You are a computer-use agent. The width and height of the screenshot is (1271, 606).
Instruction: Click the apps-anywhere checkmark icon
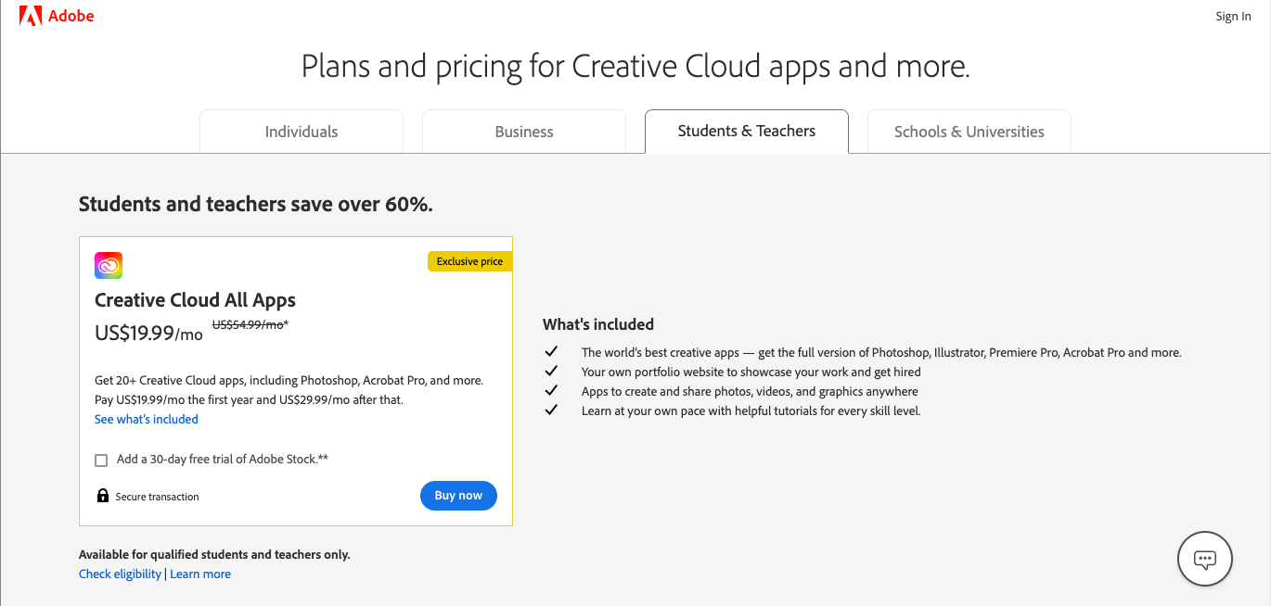tap(551, 389)
